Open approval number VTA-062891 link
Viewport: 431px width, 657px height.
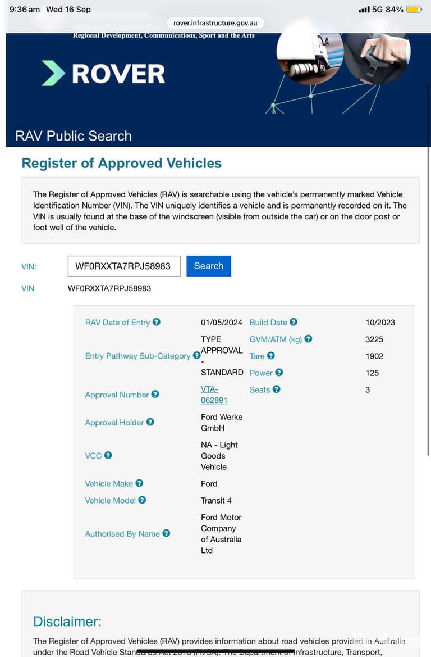pos(214,395)
